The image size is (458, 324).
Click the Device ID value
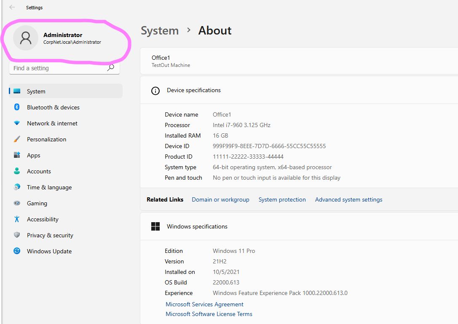269,146
